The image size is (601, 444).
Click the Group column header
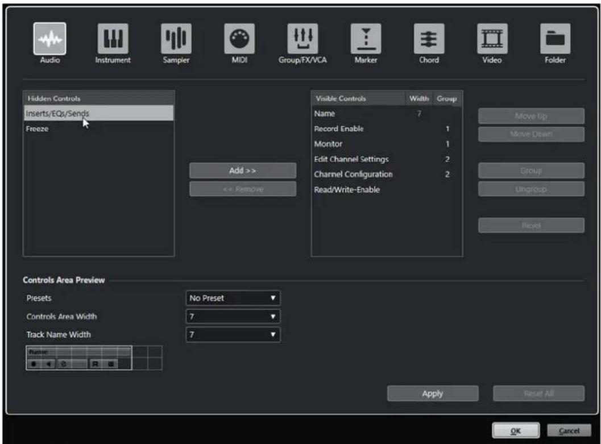click(x=447, y=98)
